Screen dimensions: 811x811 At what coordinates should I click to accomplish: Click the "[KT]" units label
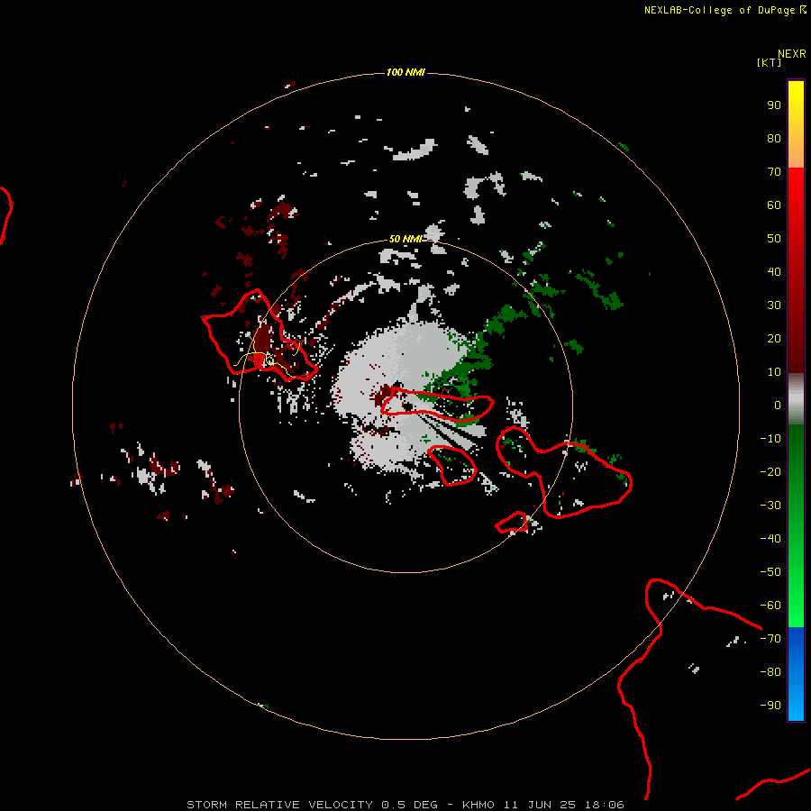(770, 62)
